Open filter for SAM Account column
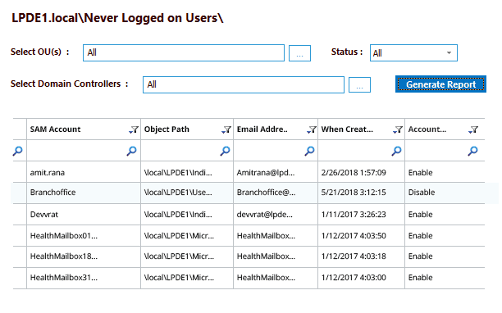This screenshot has width=502, height=313. tap(134, 129)
